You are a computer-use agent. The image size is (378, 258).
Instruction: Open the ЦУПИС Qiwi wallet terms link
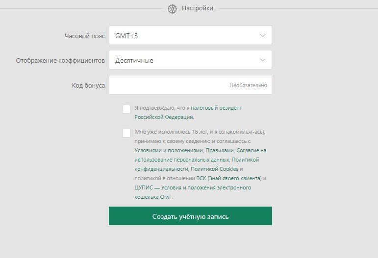click(x=193, y=188)
